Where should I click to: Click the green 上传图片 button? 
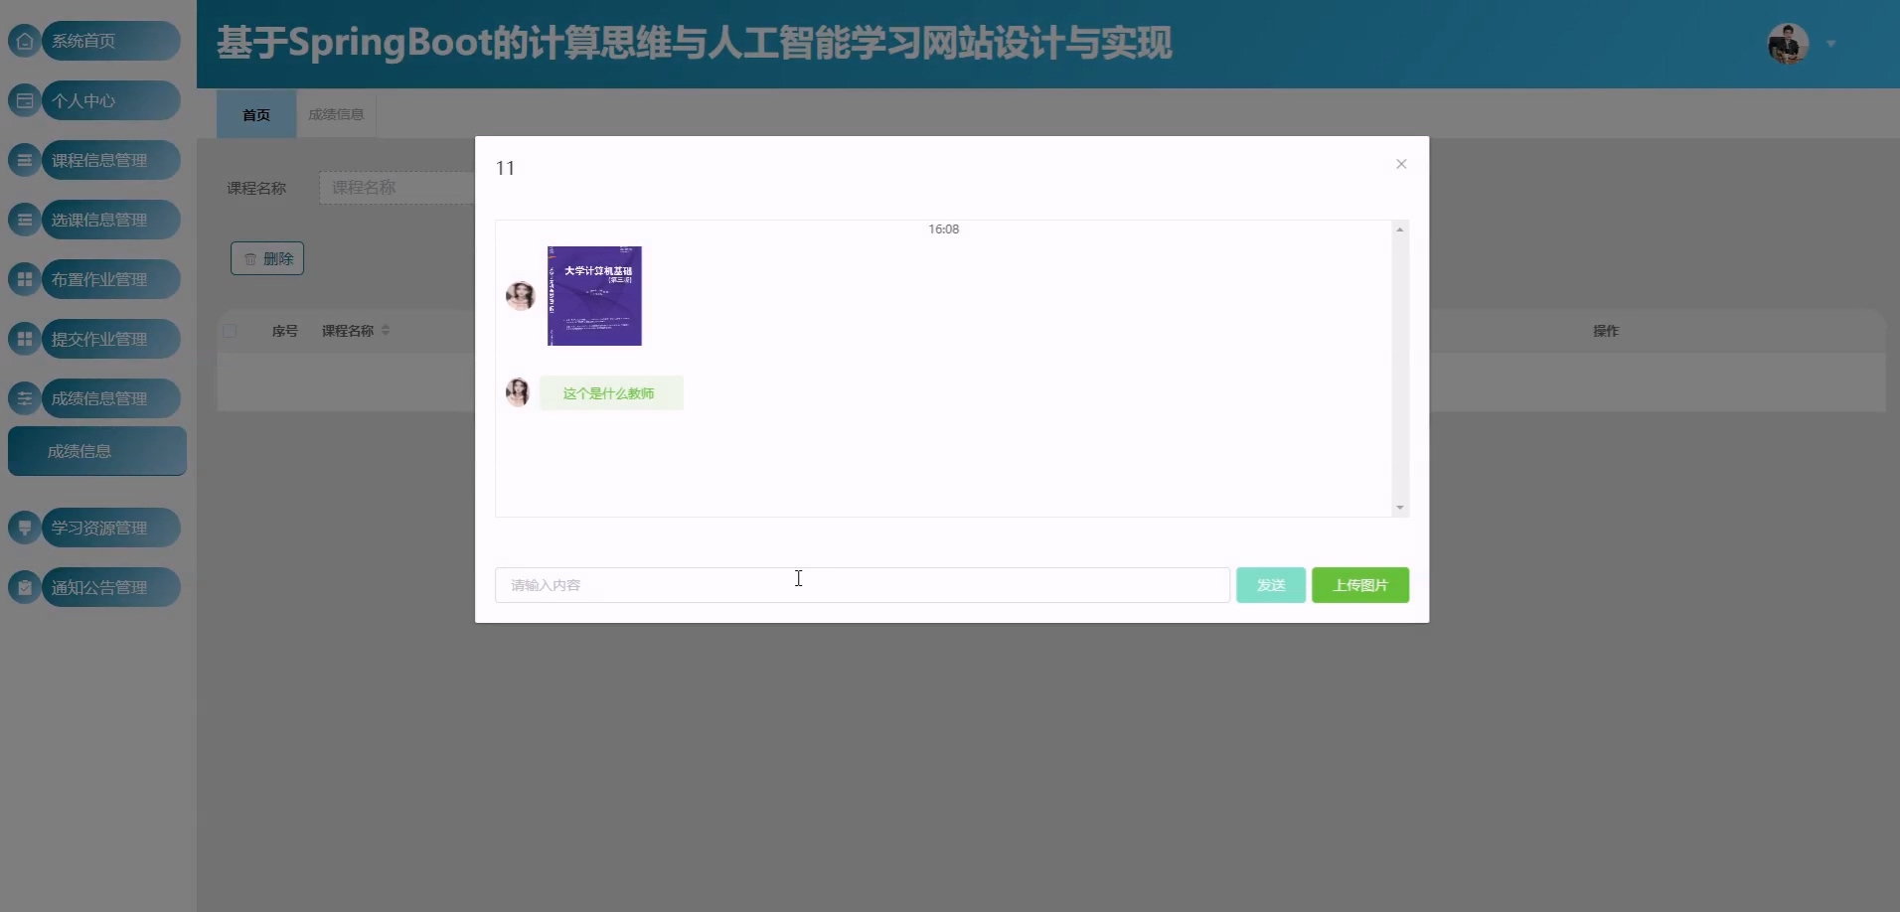coord(1359,585)
